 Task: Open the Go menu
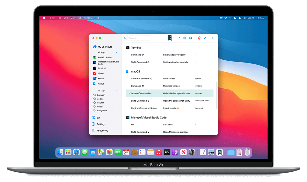tap(80, 18)
